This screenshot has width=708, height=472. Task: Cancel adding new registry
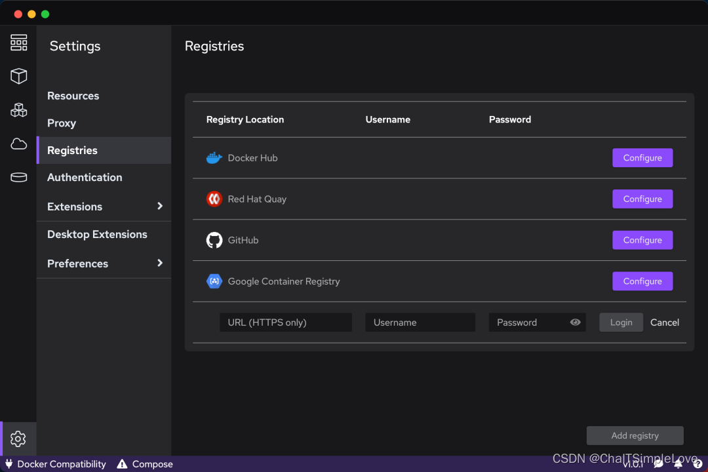664,323
